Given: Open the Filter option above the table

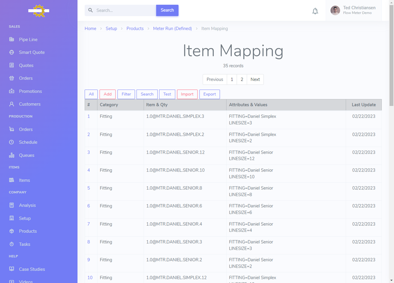Looking at the screenshot, I should pyautogui.click(x=126, y=94).
